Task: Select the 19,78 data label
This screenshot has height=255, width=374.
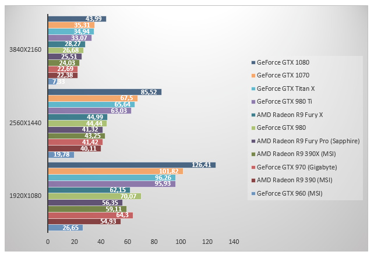Action: 61,155
